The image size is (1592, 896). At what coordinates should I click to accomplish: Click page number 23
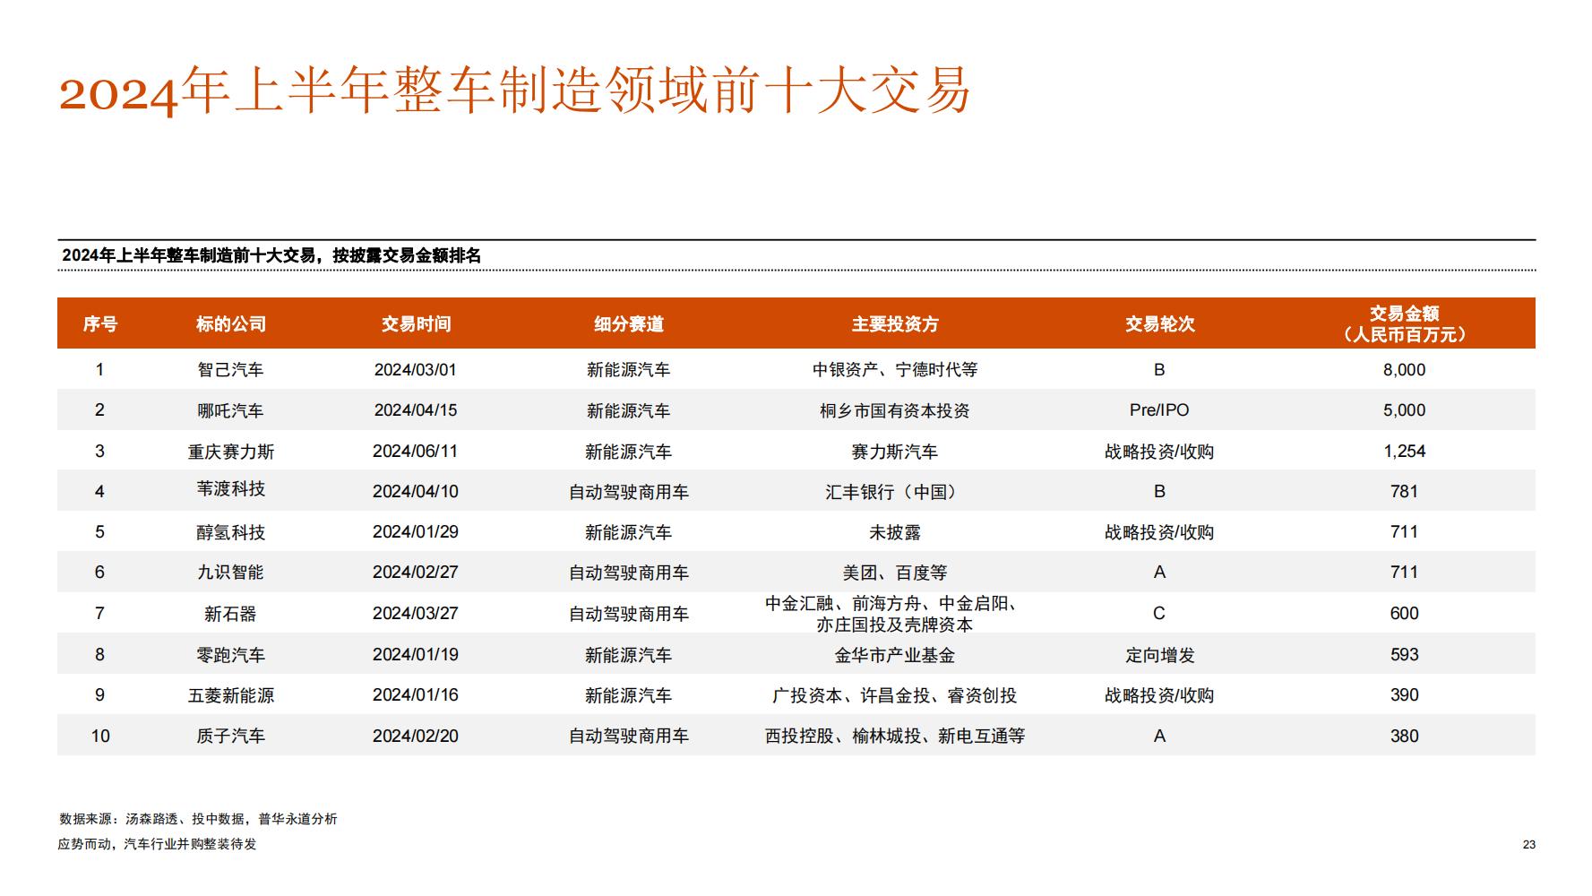click(x=1528, y=844)
